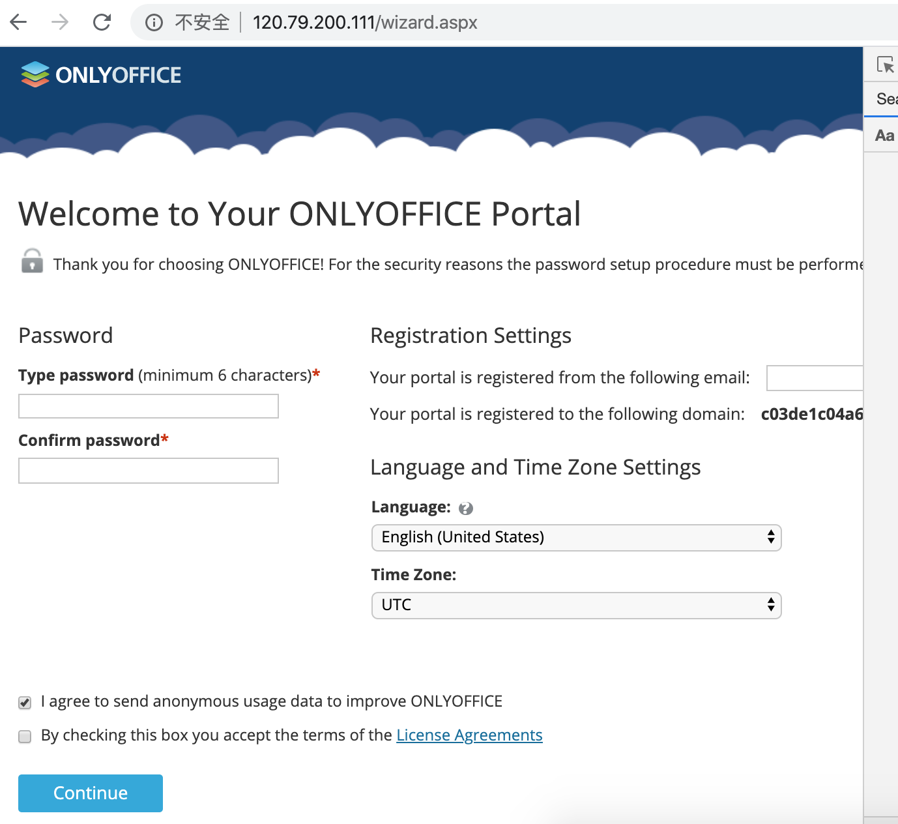Click the Language and Time Zone Settings heading

coord(535,467)
